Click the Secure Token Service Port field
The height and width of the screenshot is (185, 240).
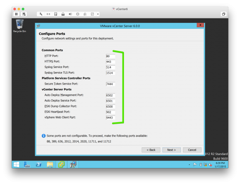point(110,84)
